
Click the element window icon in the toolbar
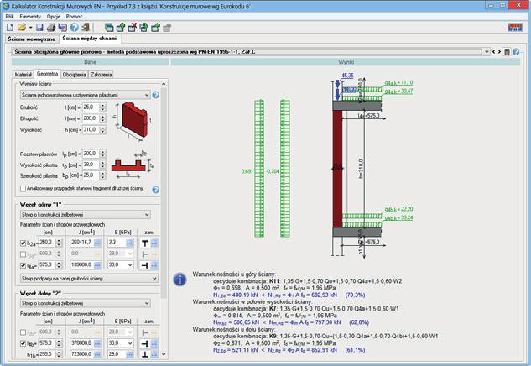109,28
